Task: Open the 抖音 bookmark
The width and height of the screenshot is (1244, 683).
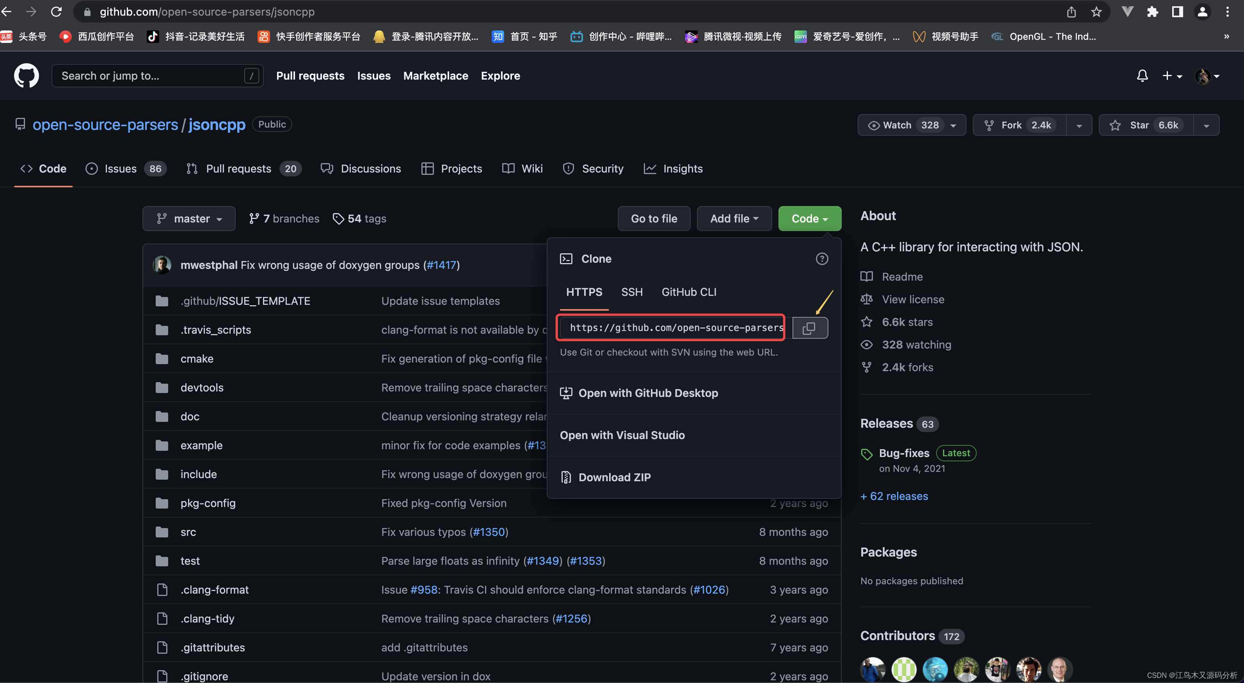Action: (196, 37)
